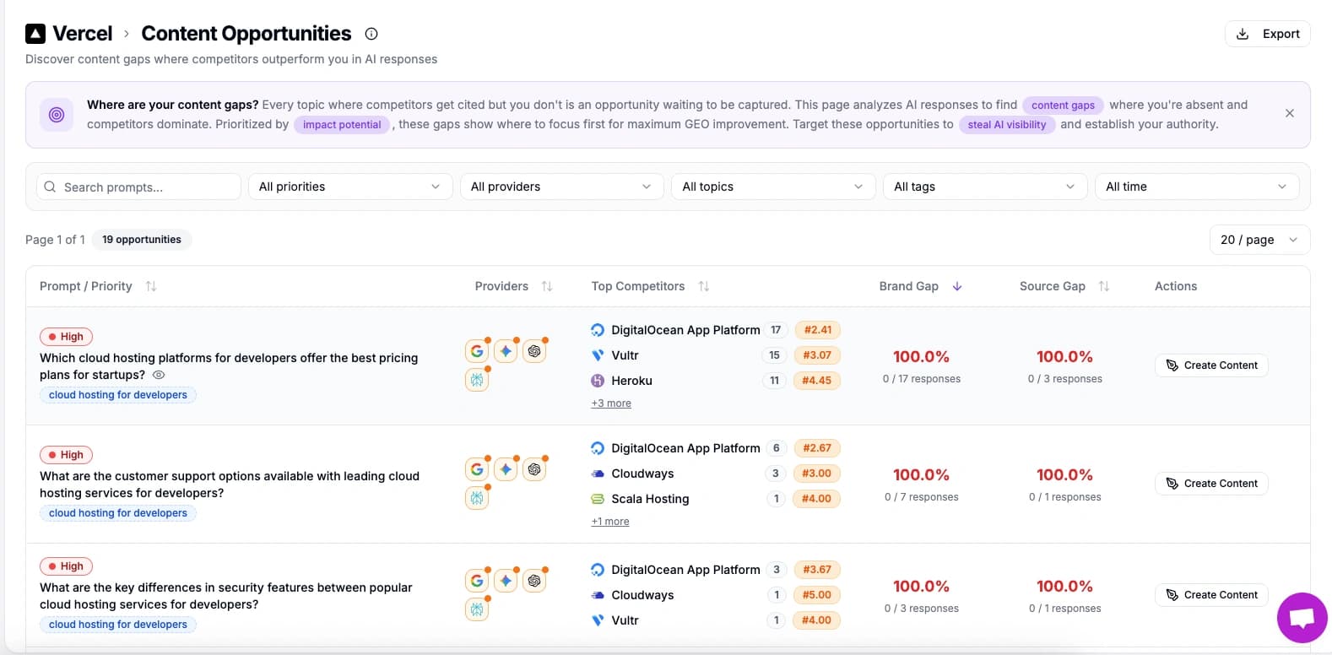Image resolution: width=1332 pixels, height=655 pixels.
Task: Open the security features differences prompt
Action: 226,596
